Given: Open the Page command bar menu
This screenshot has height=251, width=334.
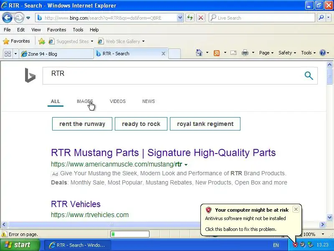Looking at the screenshot, I should [266, 53].
